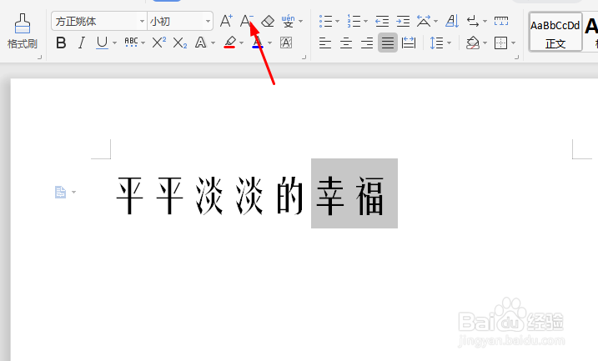
Task: Toggle italic formatting
Action: point(81,43)
